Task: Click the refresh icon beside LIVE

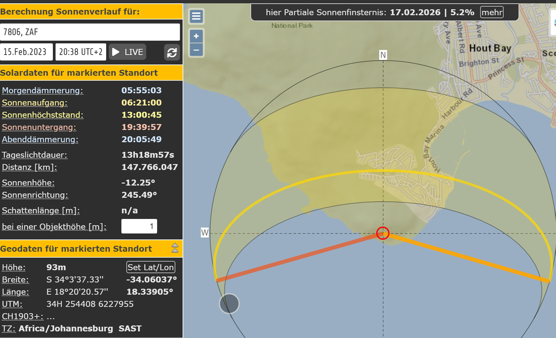Action: click(x=172, y=52)
